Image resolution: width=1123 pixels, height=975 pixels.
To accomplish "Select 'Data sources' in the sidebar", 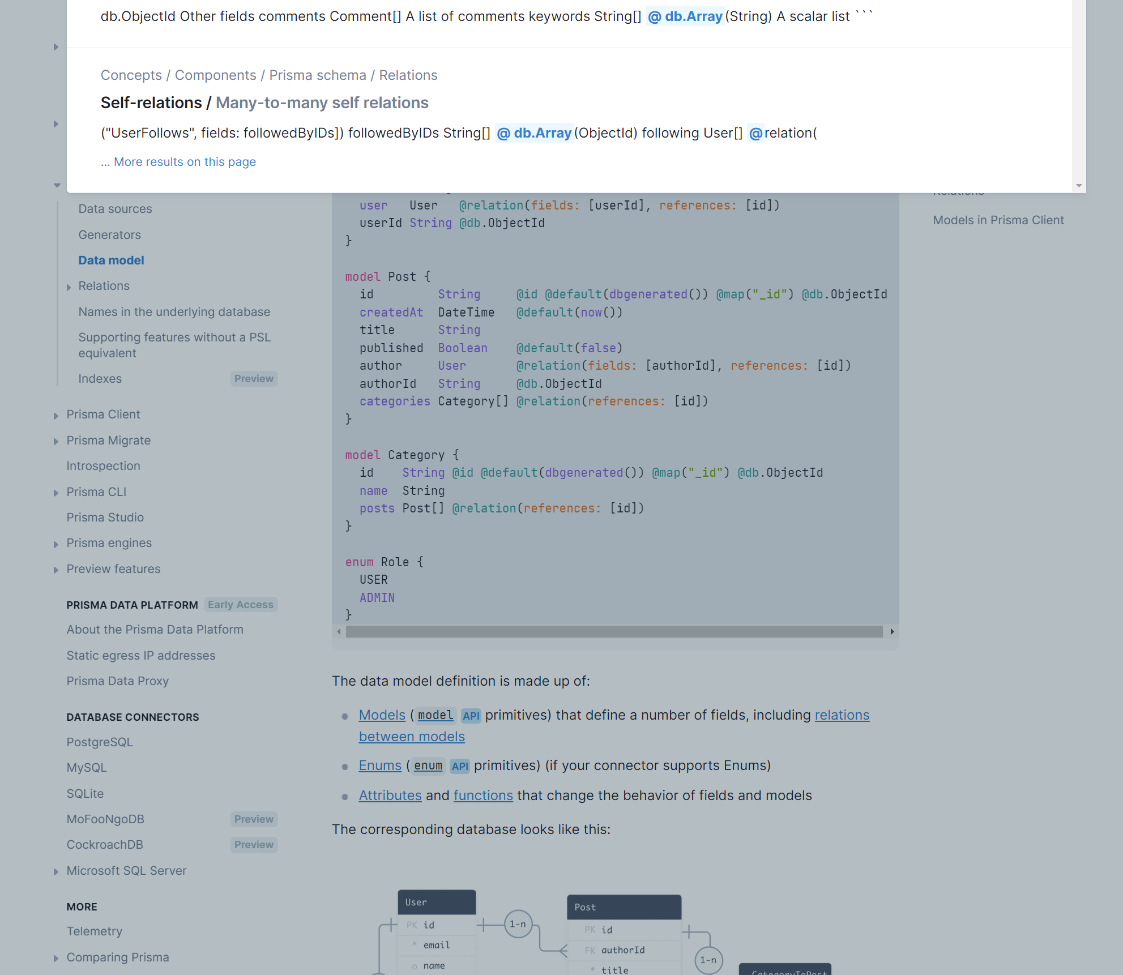I will [114, 208].
